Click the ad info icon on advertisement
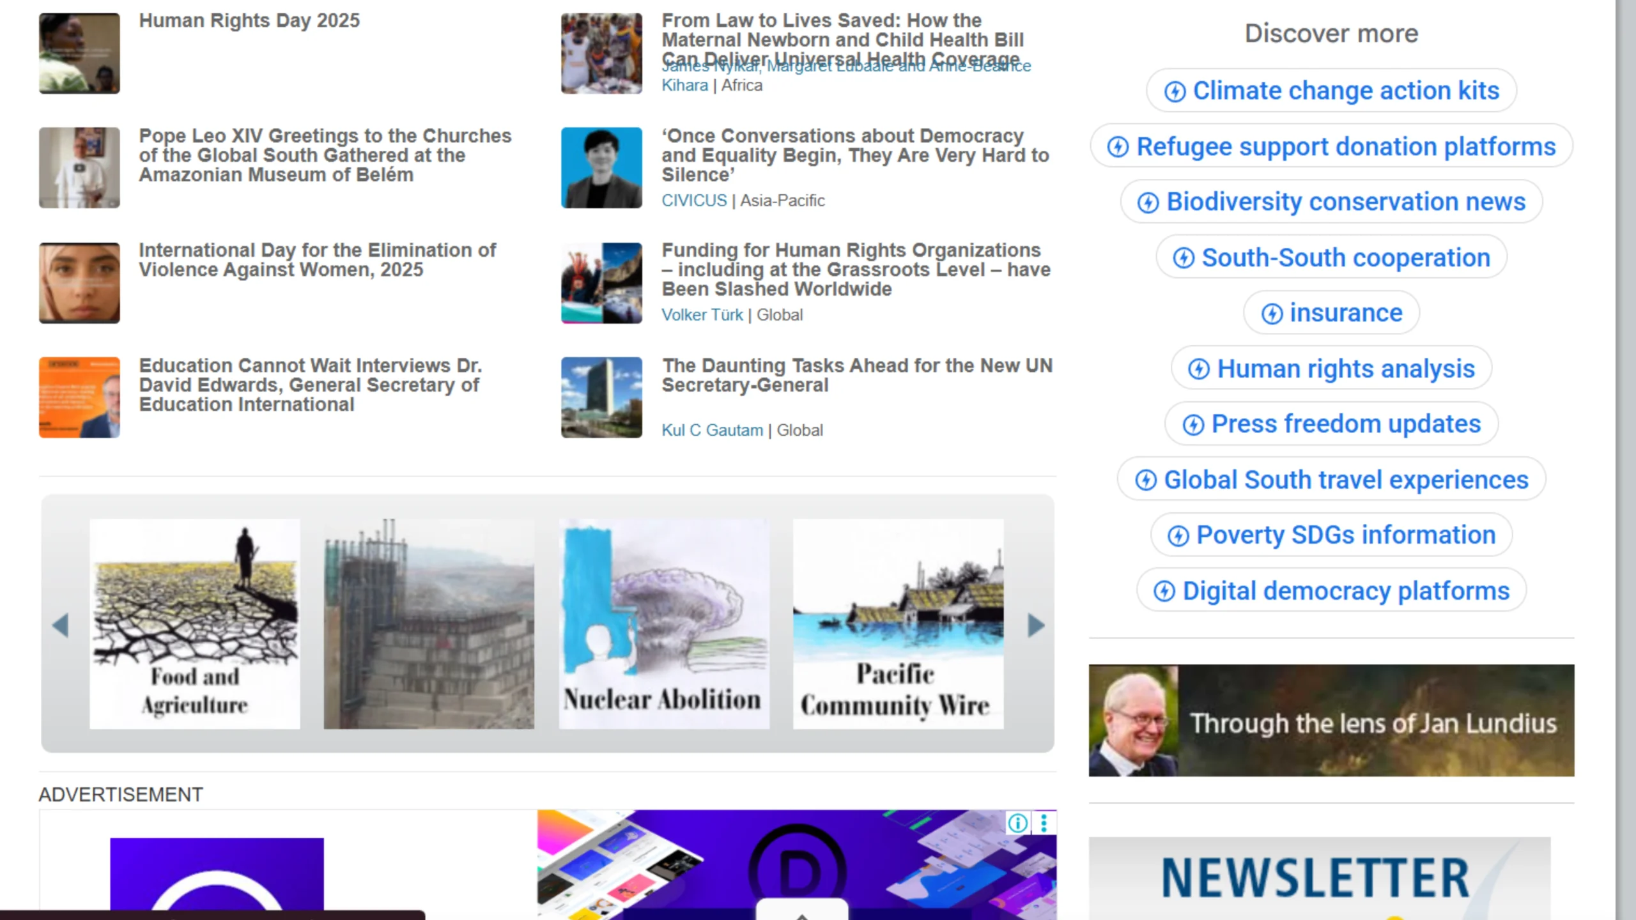The height and width of the screenshot is (920, 1636). (1017, 823)
